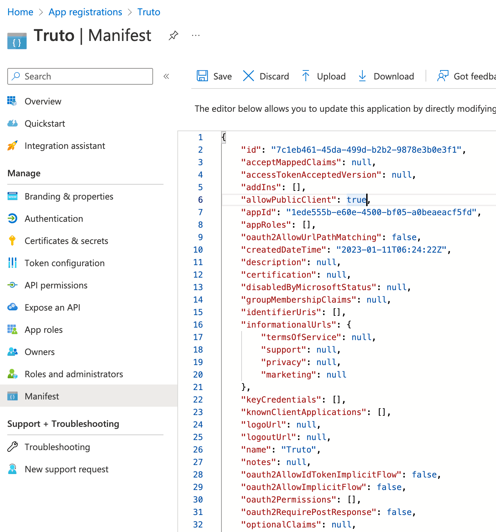Open the ellipsis more-options menu
The height and width of the screenshot is (532, 496).
click(x=196, y=35)
